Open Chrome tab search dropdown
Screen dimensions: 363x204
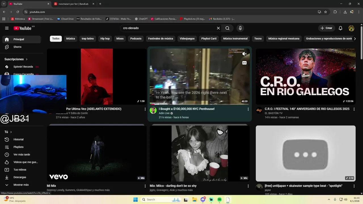4,4
